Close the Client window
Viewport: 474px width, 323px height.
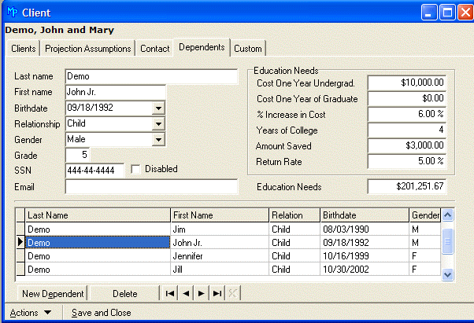pyautogui.click(x=465, y=13)
